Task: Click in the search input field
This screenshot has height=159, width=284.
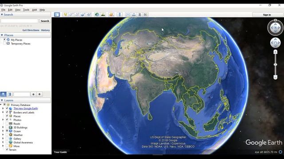Action: (x=20, y=21)
